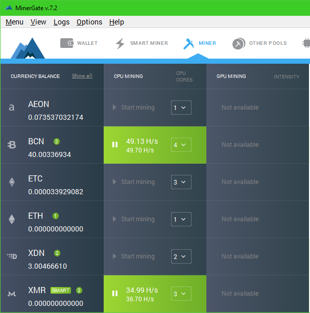The image size is (310, 313).
Task: Click the MinerGate mountain logo
Action: 28,48
